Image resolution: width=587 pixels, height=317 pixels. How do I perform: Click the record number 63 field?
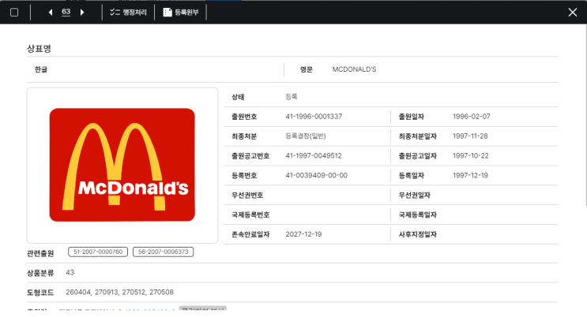point(66,12)
